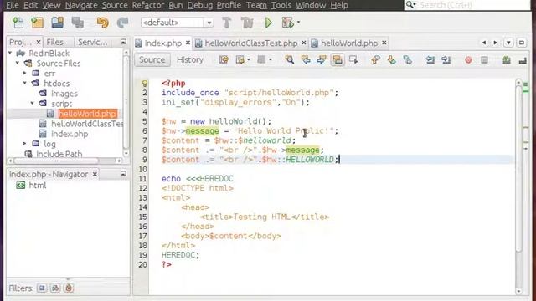Click the Comment icon in editor toolbar

tap(507, 60)
